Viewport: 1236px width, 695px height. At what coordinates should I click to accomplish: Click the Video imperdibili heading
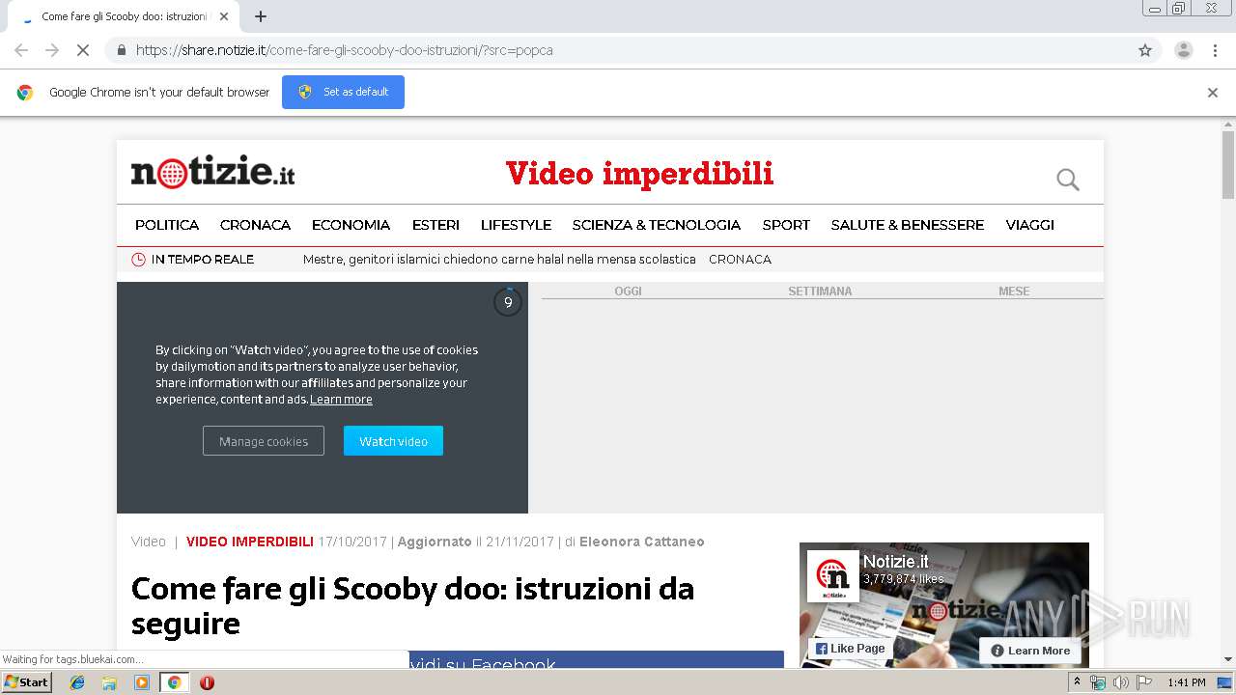(x=639, y=174)
